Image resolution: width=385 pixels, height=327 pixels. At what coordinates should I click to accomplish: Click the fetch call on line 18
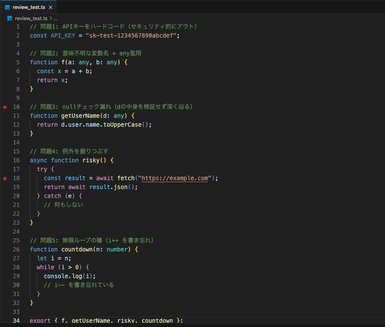pos(126,178)
